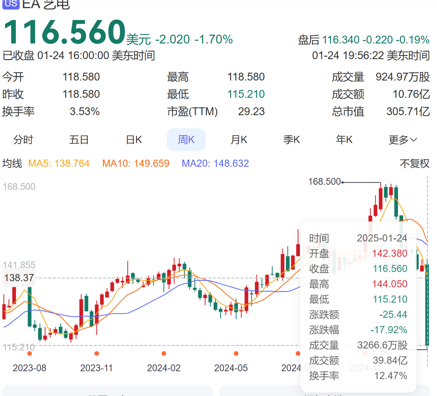Viewport: 437px width, 396px height.
Task: Click the 2024-05 date axis label
Action: coord(231,368)
